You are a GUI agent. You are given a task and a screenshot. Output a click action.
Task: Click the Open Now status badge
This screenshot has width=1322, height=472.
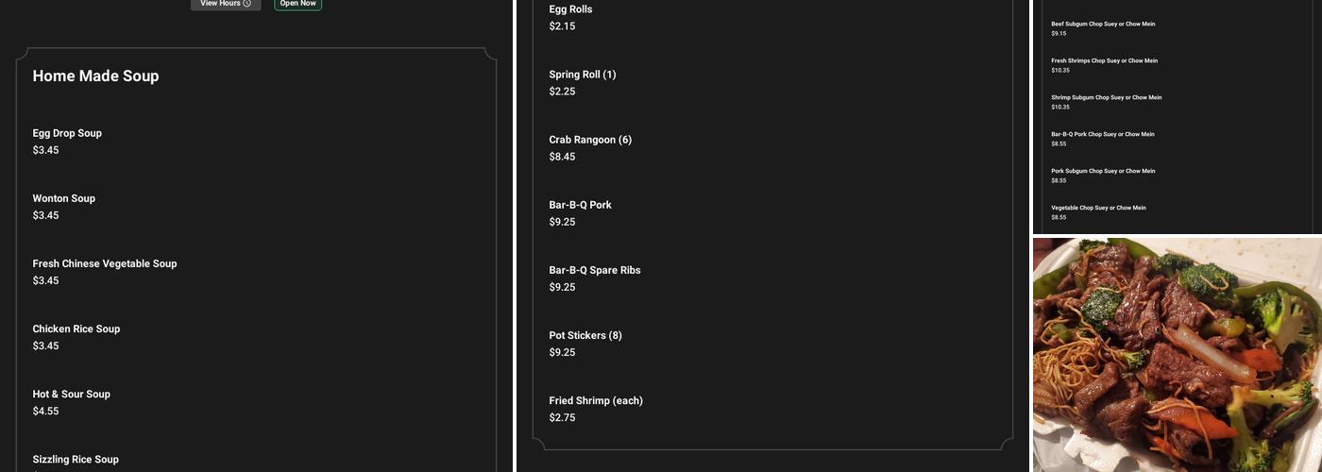[297, 4]
